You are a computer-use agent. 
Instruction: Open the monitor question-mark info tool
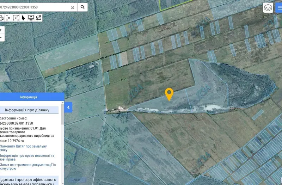pos(31,18)
